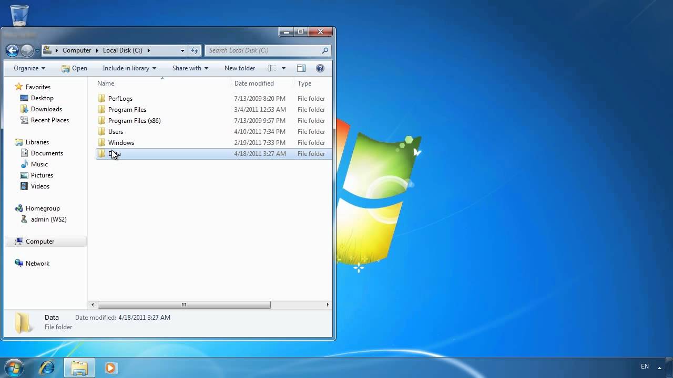Click the date 7/13/2009 8:20 PM
Screen dimensions: 673x378
260,99
